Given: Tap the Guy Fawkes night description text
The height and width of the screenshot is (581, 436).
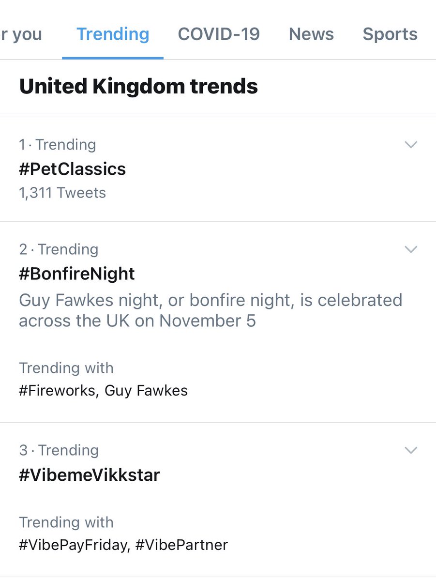Looking at the screenshot, I should pos(210,310).
